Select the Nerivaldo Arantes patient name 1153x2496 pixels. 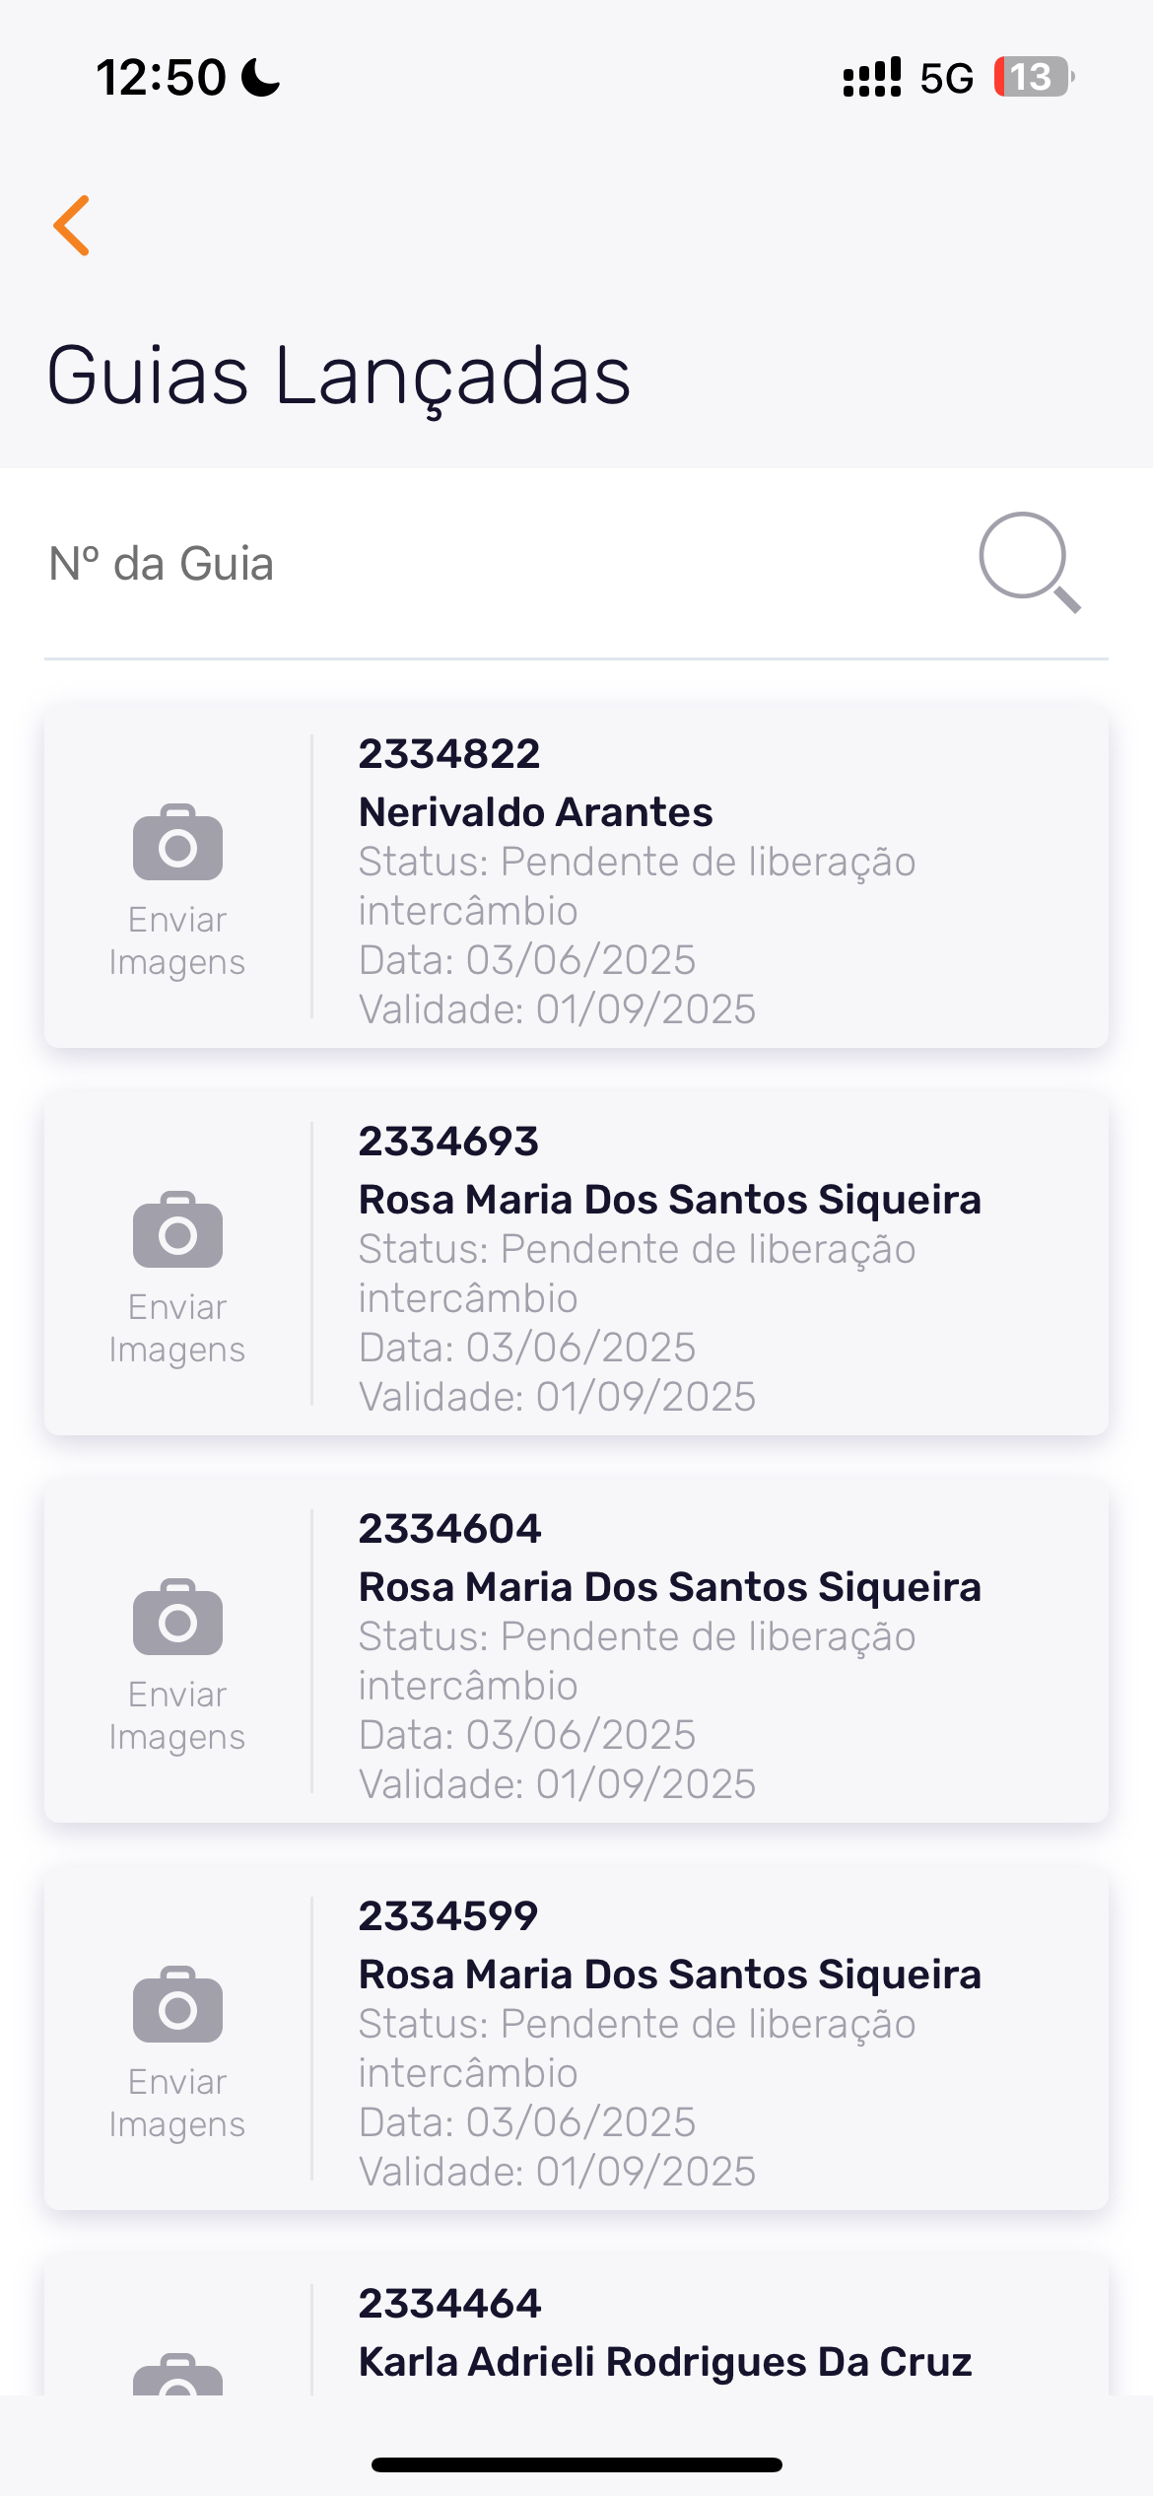(535, 812)
